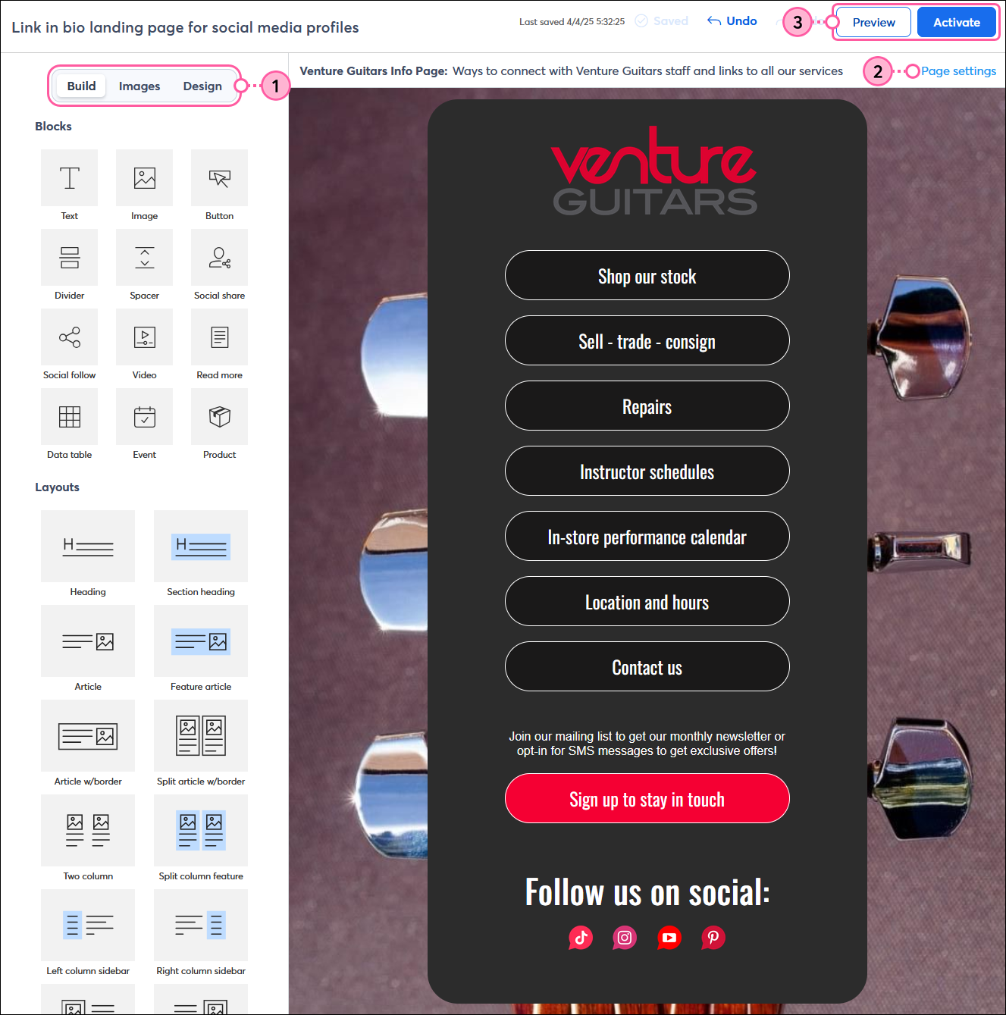Screen dimensions: 1006x1015
Task: Select the mailing list paragraph text
Action: pyautogui.click(x=647, y=744)
